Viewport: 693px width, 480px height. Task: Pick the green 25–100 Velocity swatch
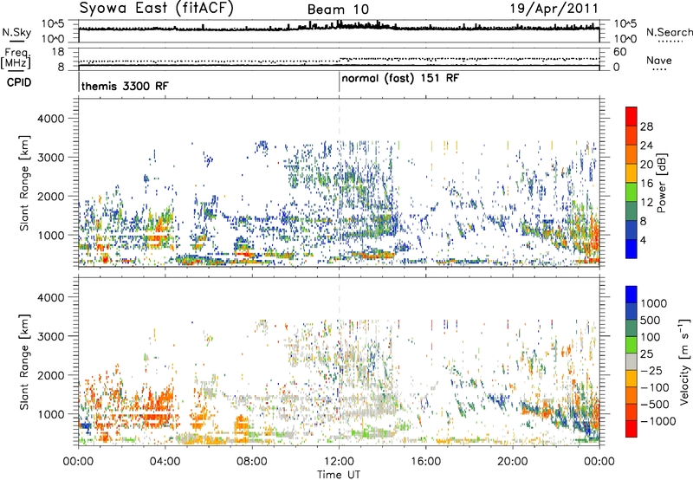click(631, 345)
